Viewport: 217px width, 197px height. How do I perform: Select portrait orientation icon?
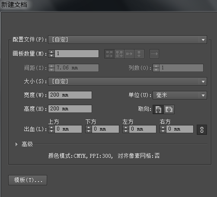click(158, 109)
